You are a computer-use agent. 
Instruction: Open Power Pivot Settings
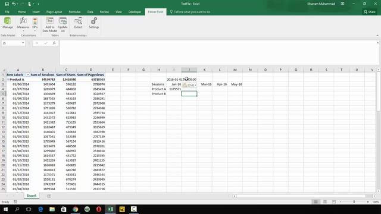click(x=94, y=23)
